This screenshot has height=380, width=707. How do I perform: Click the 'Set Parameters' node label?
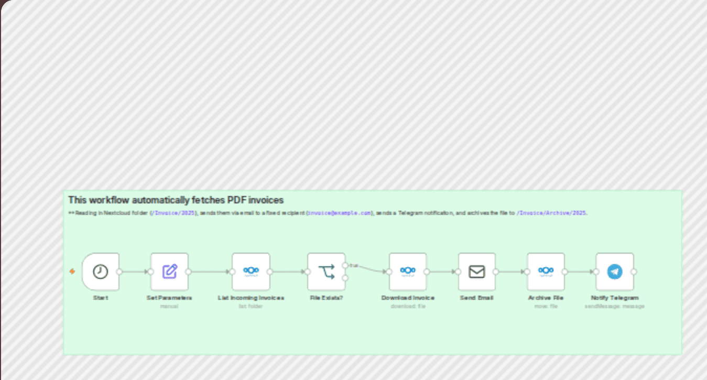(169, 298)
